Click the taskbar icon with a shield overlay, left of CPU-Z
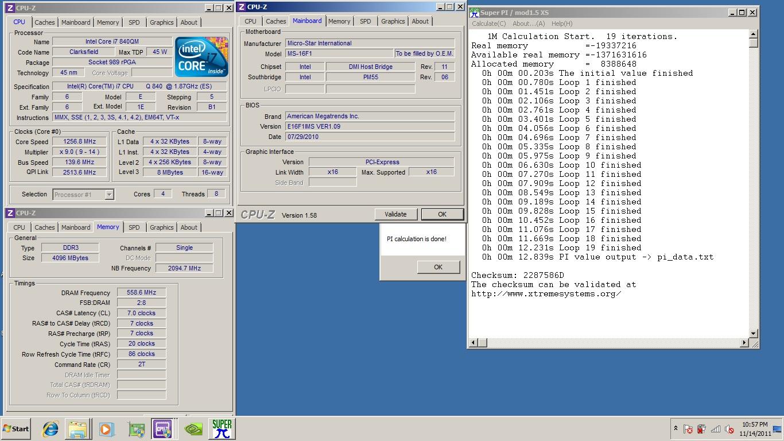This screenshot has height=441, width=784. 137,428
